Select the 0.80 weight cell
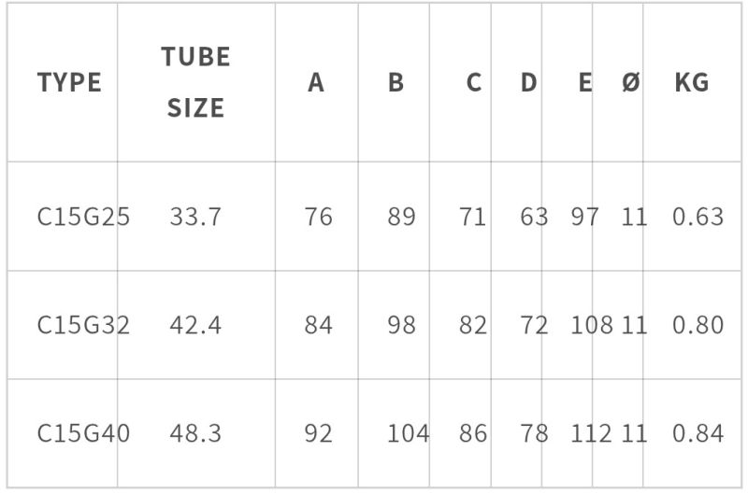Image resolution: width=748 pixels, height=494 pixels. (698, 326)
